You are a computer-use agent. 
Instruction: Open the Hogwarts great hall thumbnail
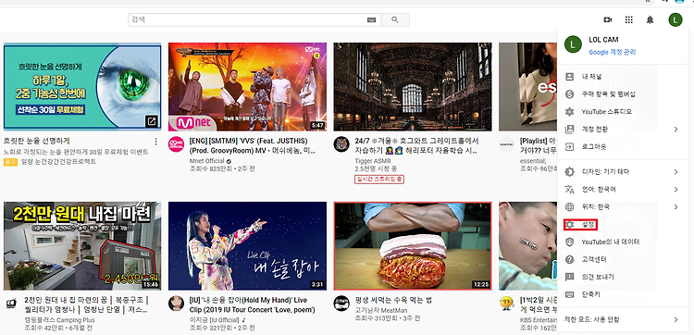(x=413, y=87)
